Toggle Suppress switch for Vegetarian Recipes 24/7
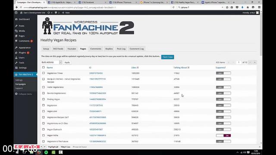 (x=223, y=118)
